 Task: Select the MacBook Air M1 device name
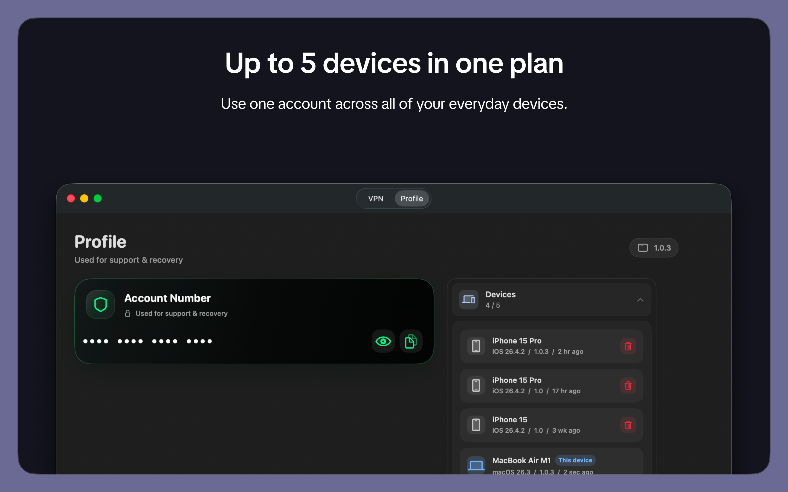(521, 461)
